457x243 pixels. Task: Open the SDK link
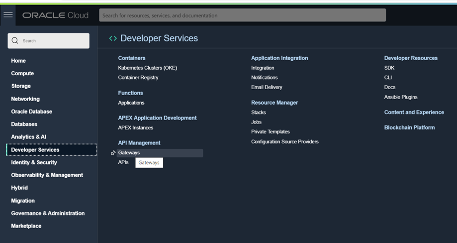pyautogui.click(x=389, y=68)
